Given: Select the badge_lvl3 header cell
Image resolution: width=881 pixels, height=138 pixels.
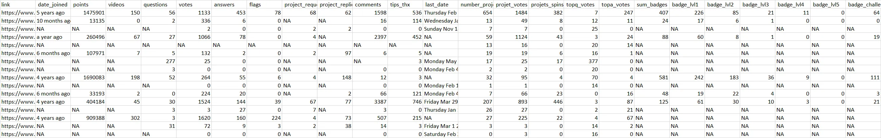Looking at the screenshot, I should [x=757, y=5].
